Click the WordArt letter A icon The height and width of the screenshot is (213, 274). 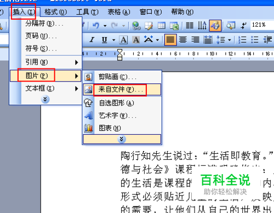coord(89,116)
